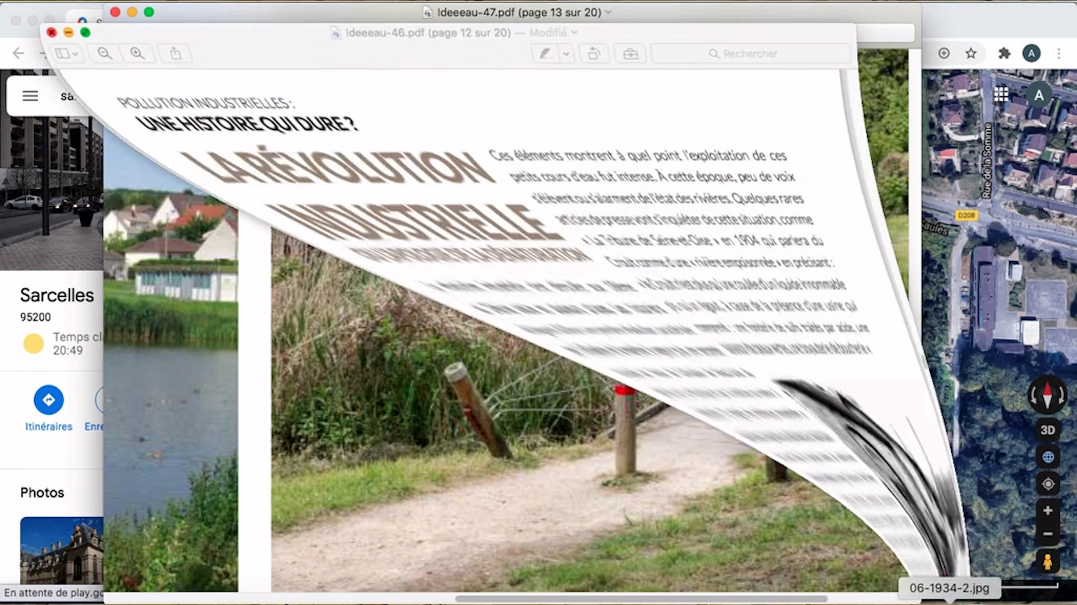The image size is (1077, 605).
Task: Open Chrome extensions puzzle icon
Action: pyautogui.click(x=1004, y=53)
